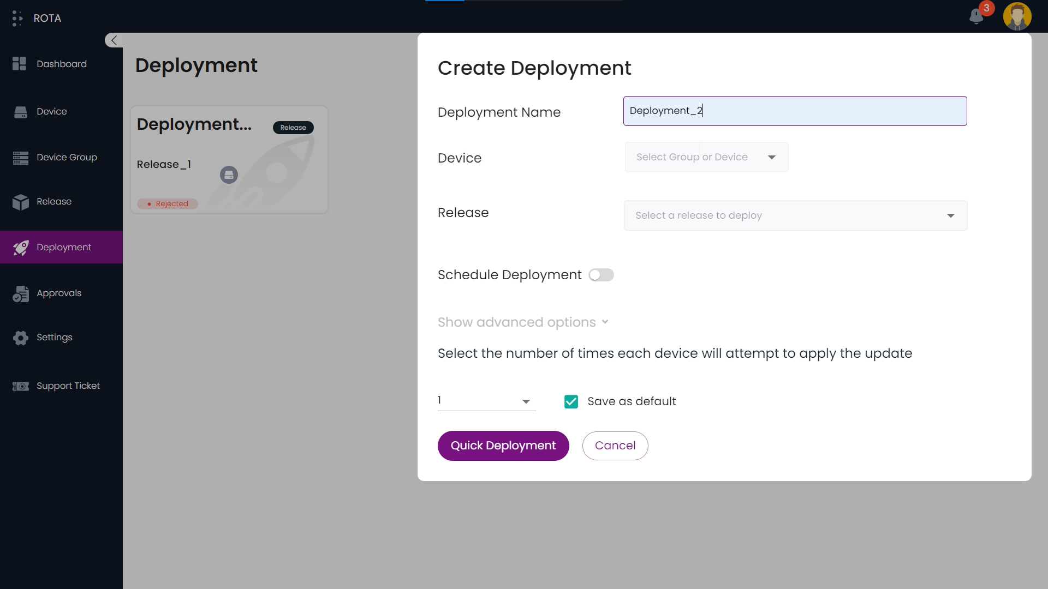This screenshot has width=1048, height=589.
Task: Uncheck the Save as default checkbox
Action: (x=571, y=401)
